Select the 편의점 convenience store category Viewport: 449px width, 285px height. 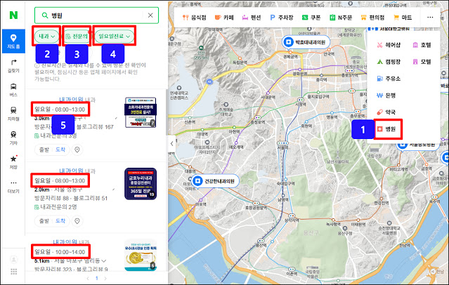pyautogui.click(x=372, y=18)
